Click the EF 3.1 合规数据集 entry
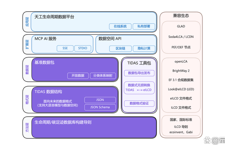Viewport: 225px width, 150px height. pyautogui.click(x=181, y=80)
